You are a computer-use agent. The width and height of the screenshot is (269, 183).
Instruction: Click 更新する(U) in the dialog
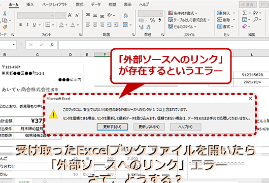pos(112,127)
